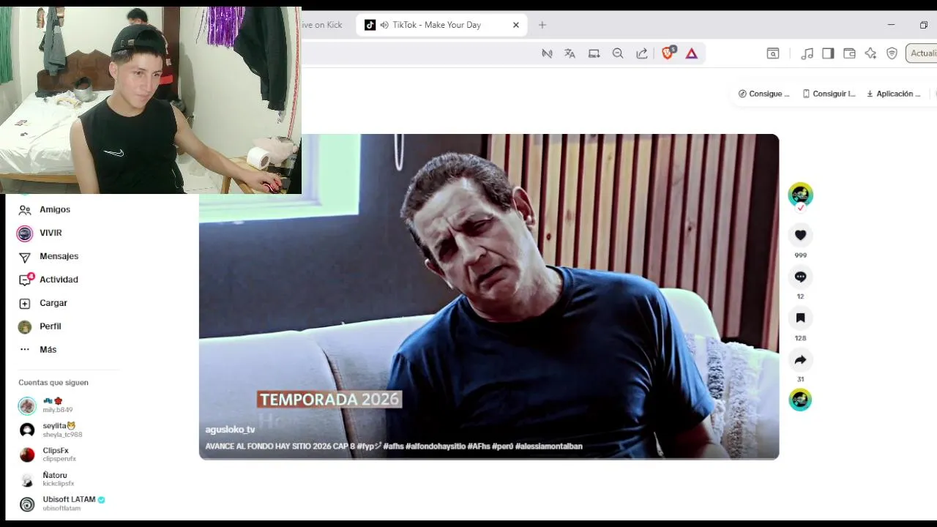
Task: Toggle the browser sidebar panel icon
Action: [x=828, y=53]
